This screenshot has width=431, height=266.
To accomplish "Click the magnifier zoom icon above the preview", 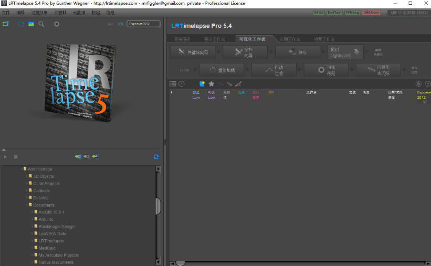I will pos(41,24).
